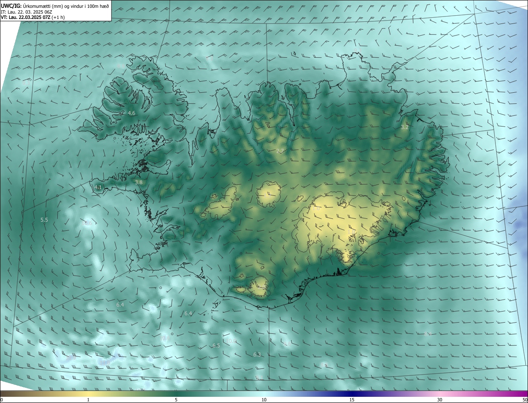Click the 0 tick label on the color scale
528x403 pixels.
[2, 400]
